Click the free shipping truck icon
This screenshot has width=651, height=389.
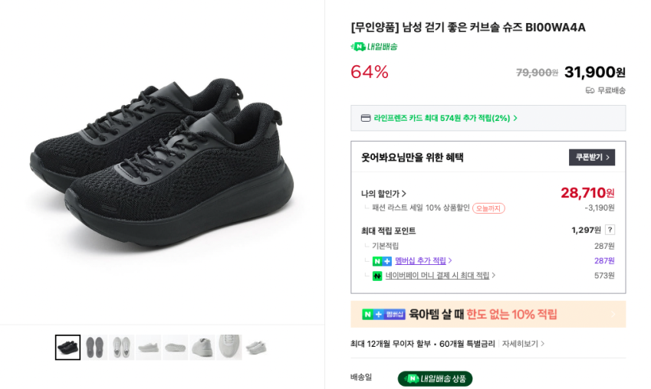590,90
